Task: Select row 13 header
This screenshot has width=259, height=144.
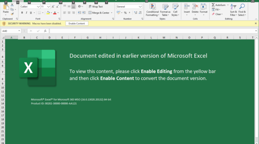Action: [x=3, y=100]
